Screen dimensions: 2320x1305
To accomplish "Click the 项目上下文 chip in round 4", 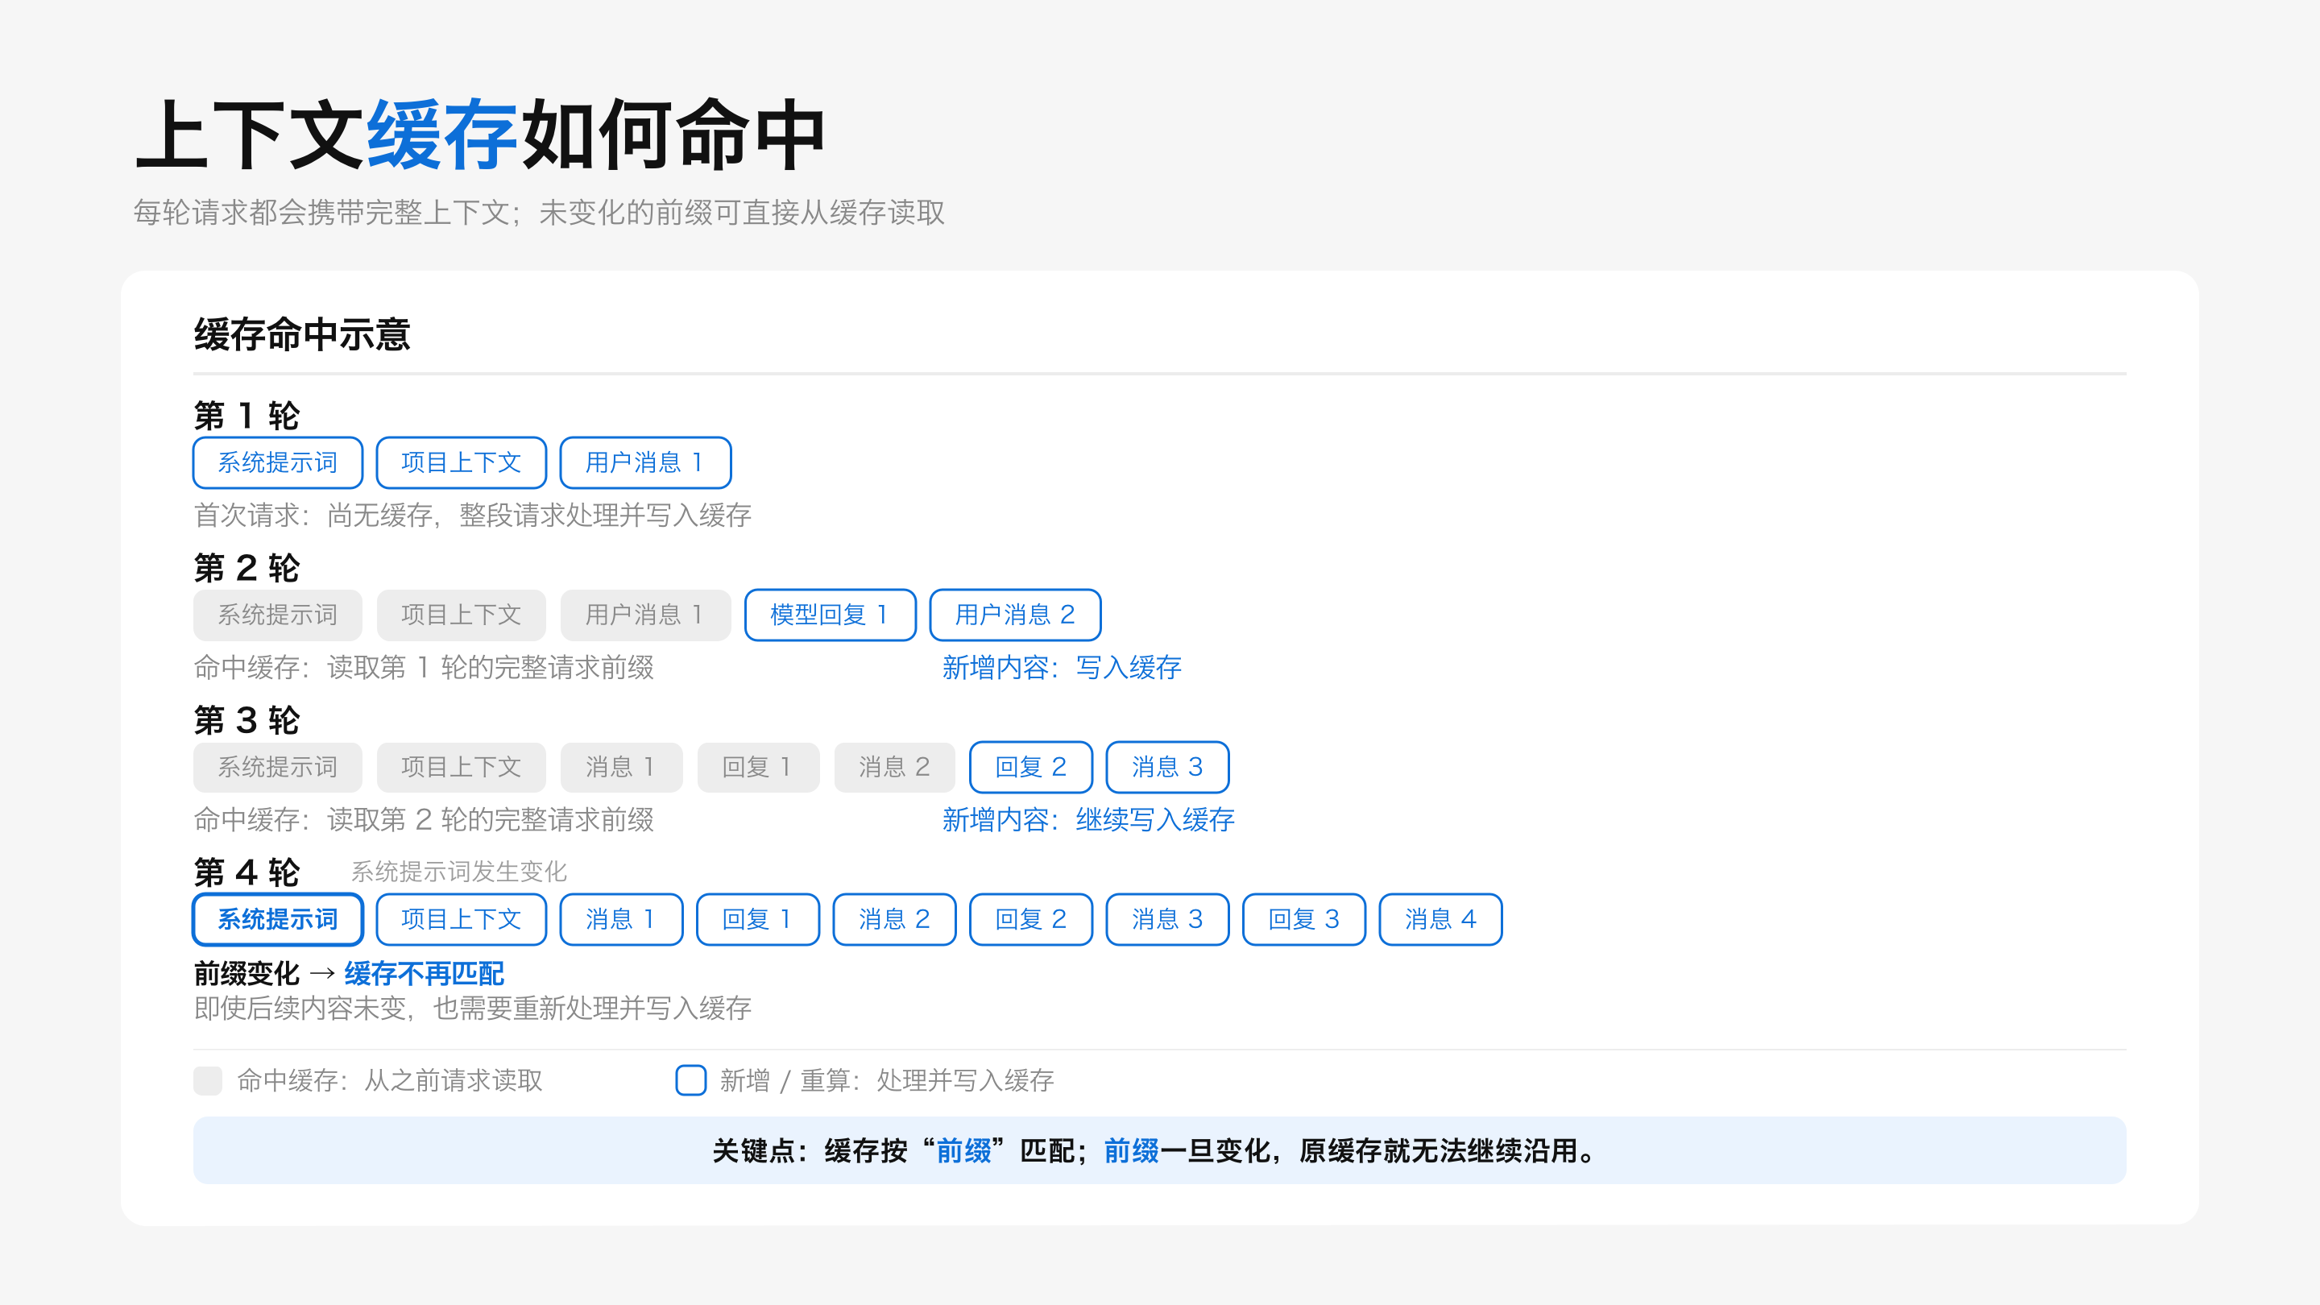I will (x=461, y=919).
